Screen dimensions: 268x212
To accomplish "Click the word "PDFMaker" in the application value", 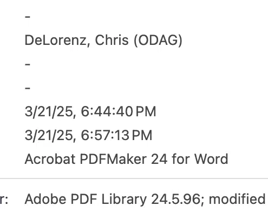I will tap(113, 159).
